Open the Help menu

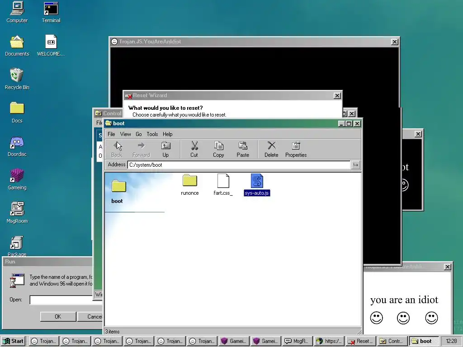point(167,134)
